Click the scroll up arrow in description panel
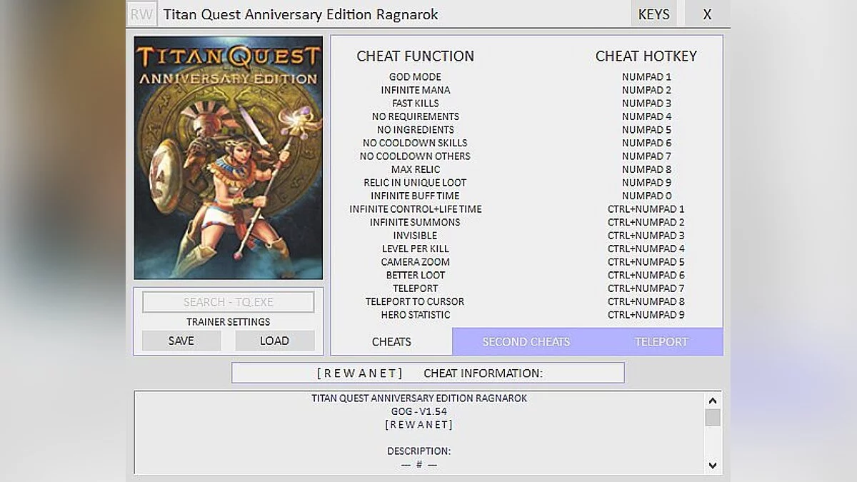 pyautogui.click(x=713, y=401)
